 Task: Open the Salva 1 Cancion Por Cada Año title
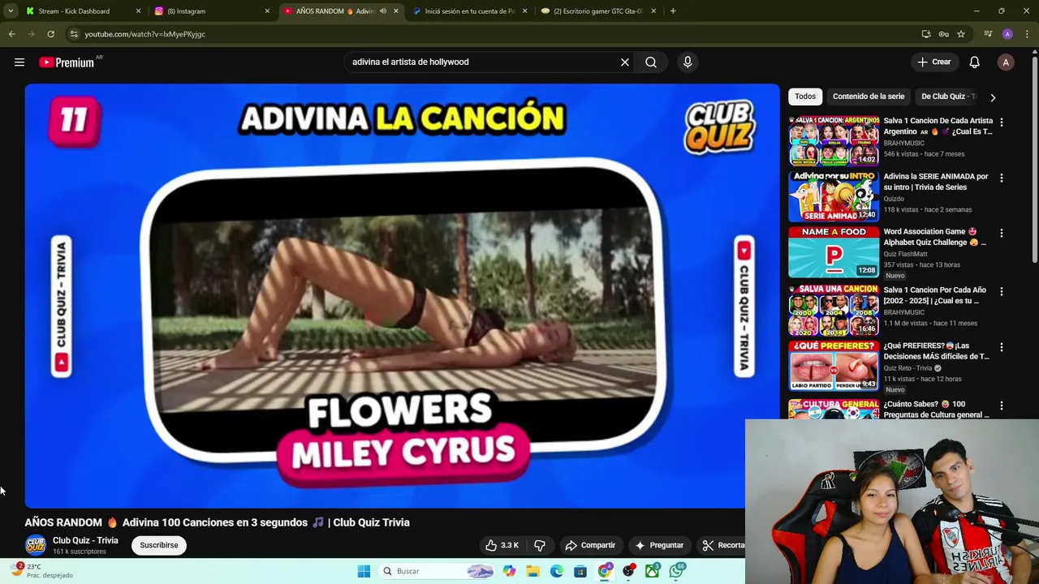pos(935,295)
